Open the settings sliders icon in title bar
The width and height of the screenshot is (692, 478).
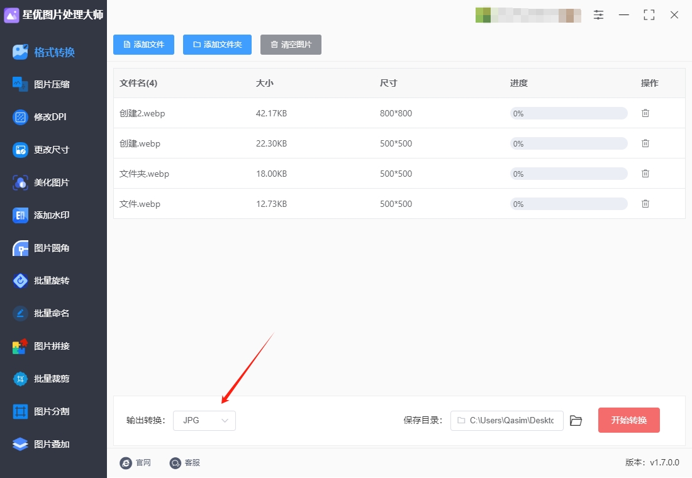[598, 15]
